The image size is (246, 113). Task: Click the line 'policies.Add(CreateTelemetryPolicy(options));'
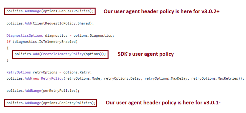pyautogui.click(x=60, y=54)
